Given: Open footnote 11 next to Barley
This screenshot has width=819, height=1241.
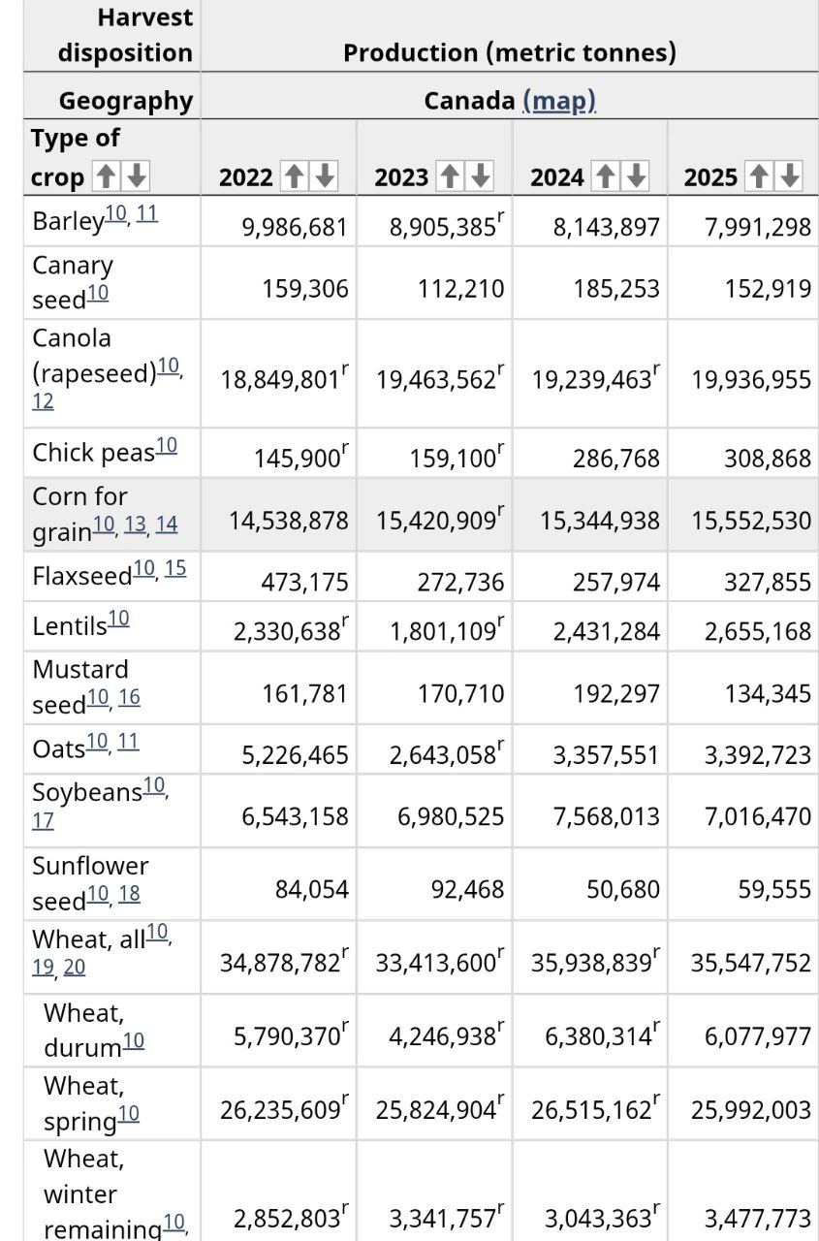Looking at the screenshot, I should [147, 213].
